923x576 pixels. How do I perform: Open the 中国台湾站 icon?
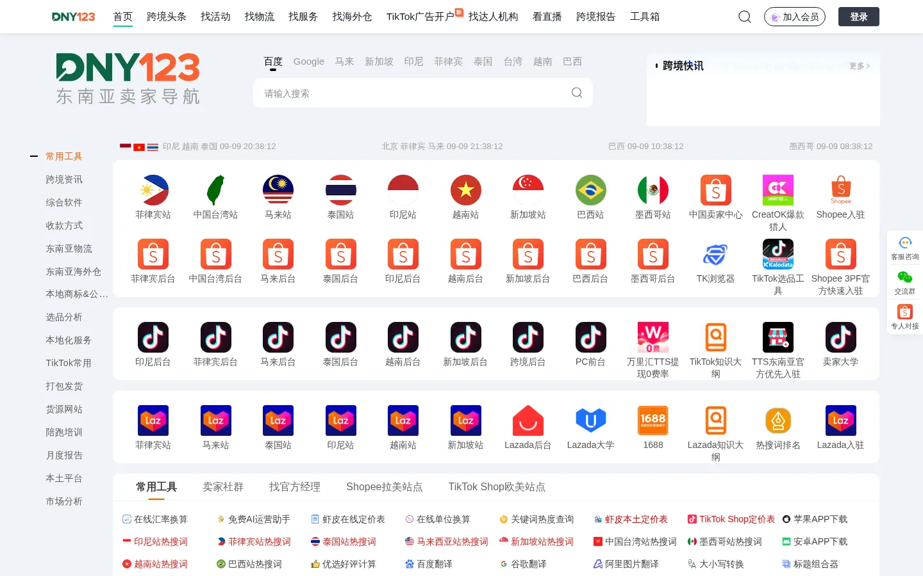click(215, 190)
